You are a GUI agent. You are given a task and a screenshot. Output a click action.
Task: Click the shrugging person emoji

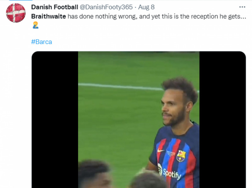(35, 25)
